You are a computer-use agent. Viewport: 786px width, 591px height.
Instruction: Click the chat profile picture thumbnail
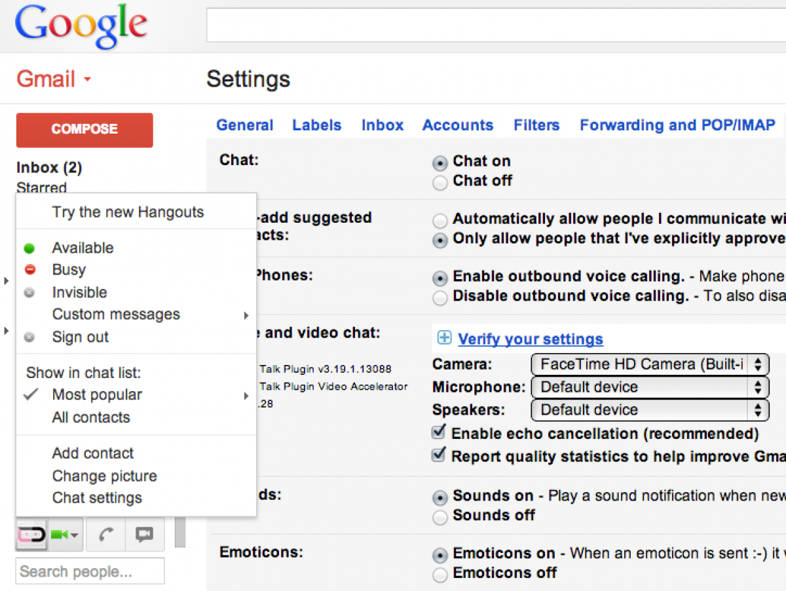31,535
